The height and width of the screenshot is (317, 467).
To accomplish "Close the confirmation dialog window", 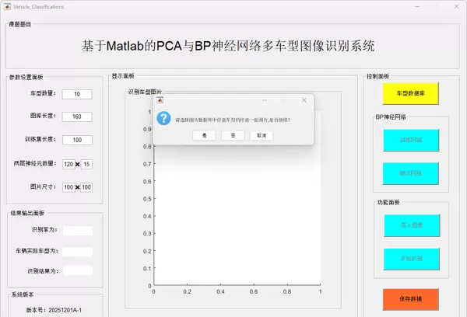I will [304, 100].
